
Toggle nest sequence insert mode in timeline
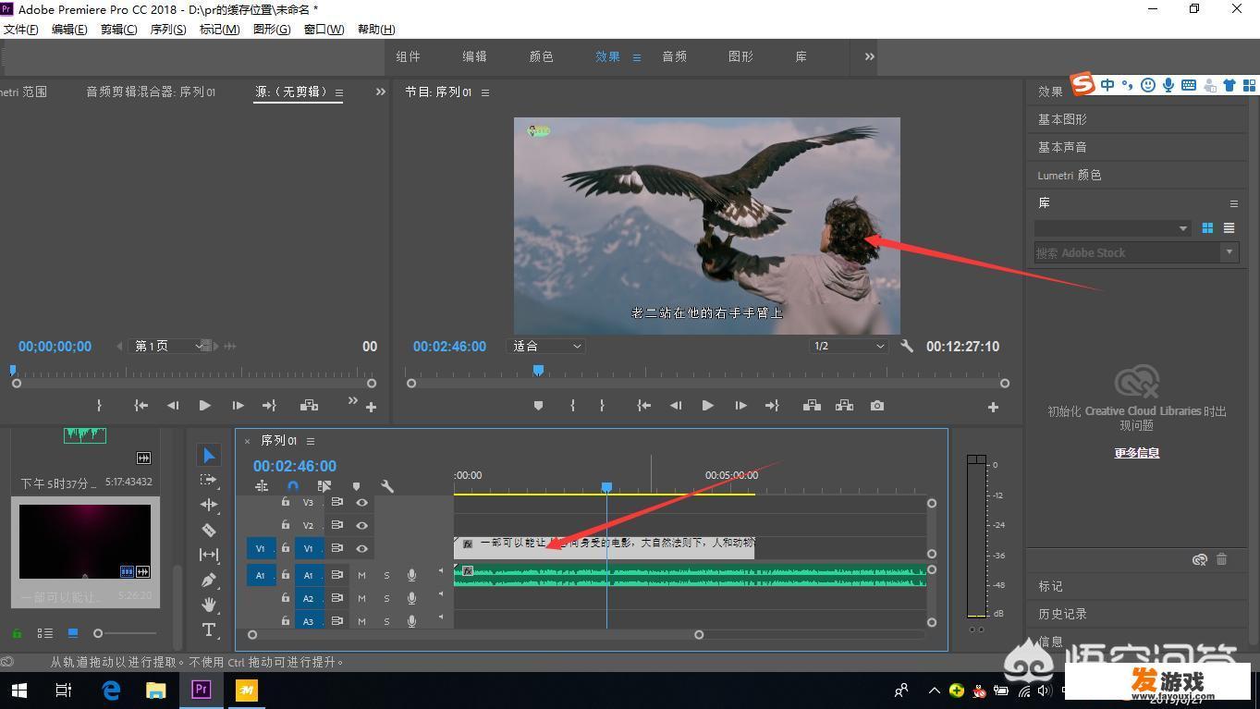click(262, 486)
